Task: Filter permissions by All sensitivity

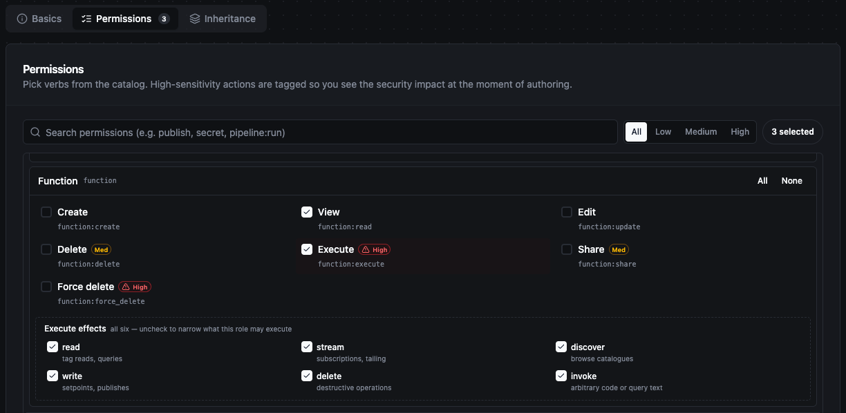Action: pos(637,132)
